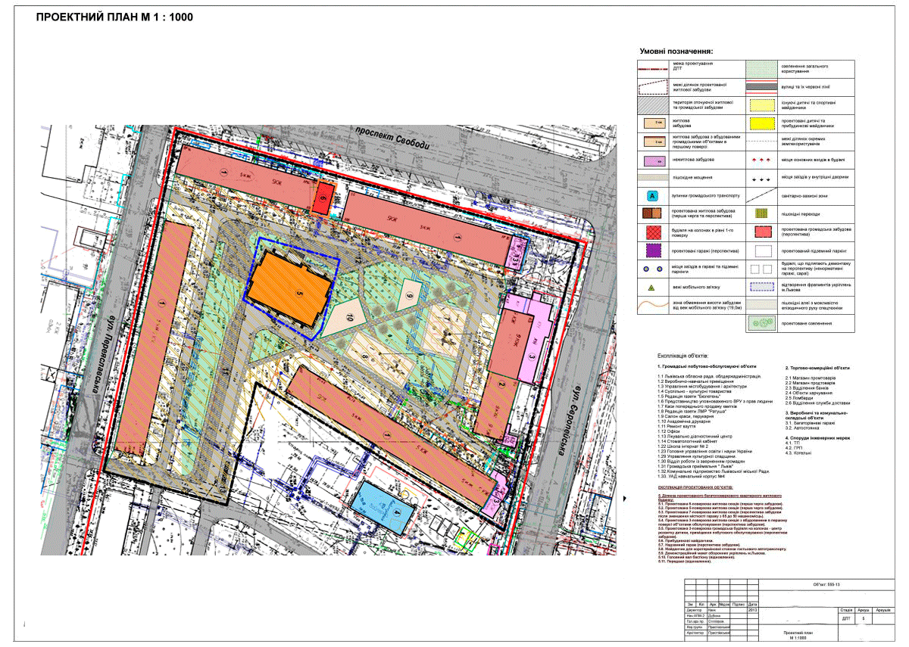Select the projected landscaping tree symbol
This screenshot has height=647, width=909.
(763, 324)
